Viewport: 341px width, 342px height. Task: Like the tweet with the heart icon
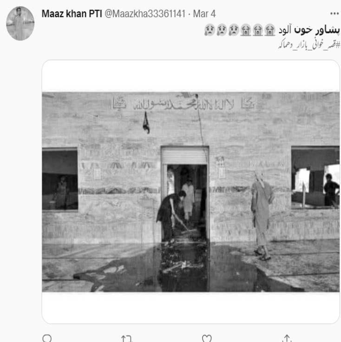click(207, 338)
